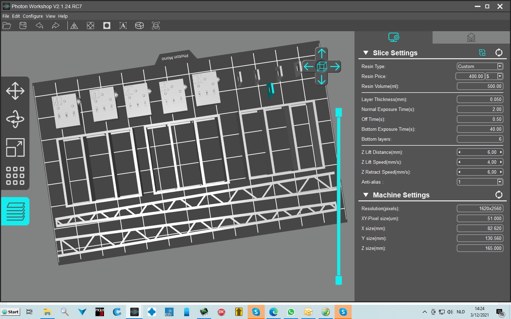Image resolution: width=511 pixels, height=319 pixels.
Task: Redo the action with the right arrow icon
Action: pyautogui.click(x=56, y=26)
